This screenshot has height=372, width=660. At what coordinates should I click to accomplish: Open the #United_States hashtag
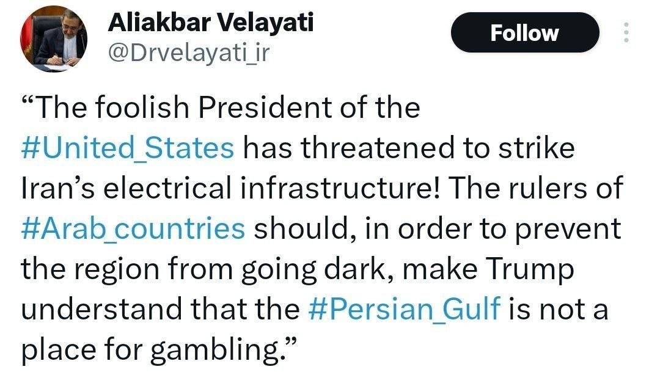point(128,148)
